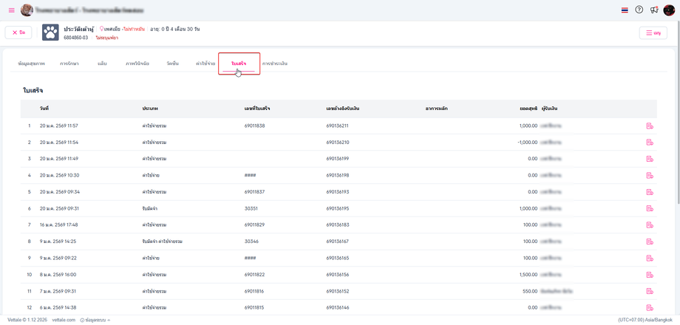Click the ไม่ระบุแพ้ยา allergy label

click(107, 38)
